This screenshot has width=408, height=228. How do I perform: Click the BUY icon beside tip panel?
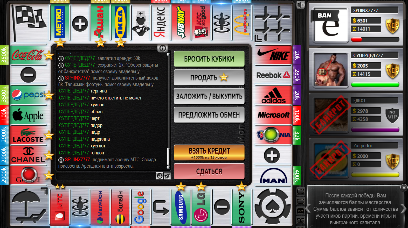(x=301, y=211)
